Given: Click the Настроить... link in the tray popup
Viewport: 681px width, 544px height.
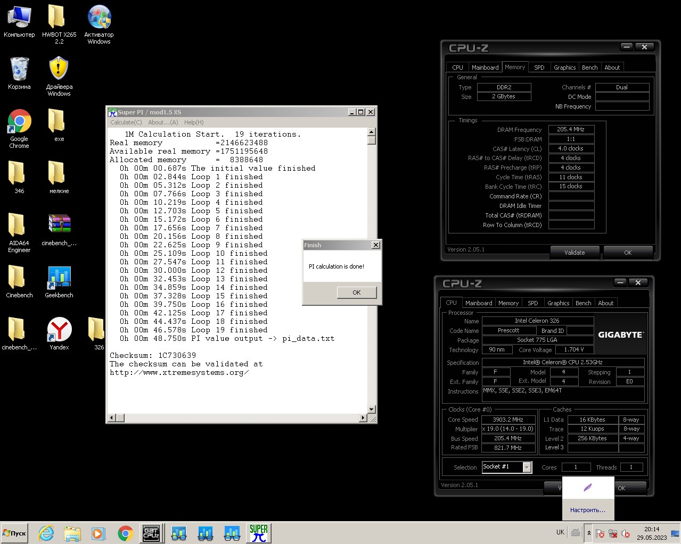Looking at the screenshot, I should pyautogui.click(x=587, y=510).
